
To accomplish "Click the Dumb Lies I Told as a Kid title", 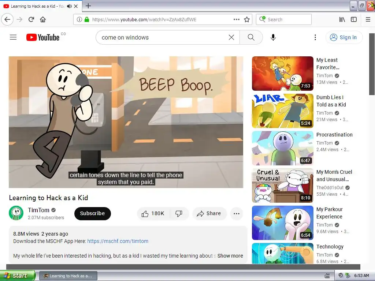I will point(331,101).
